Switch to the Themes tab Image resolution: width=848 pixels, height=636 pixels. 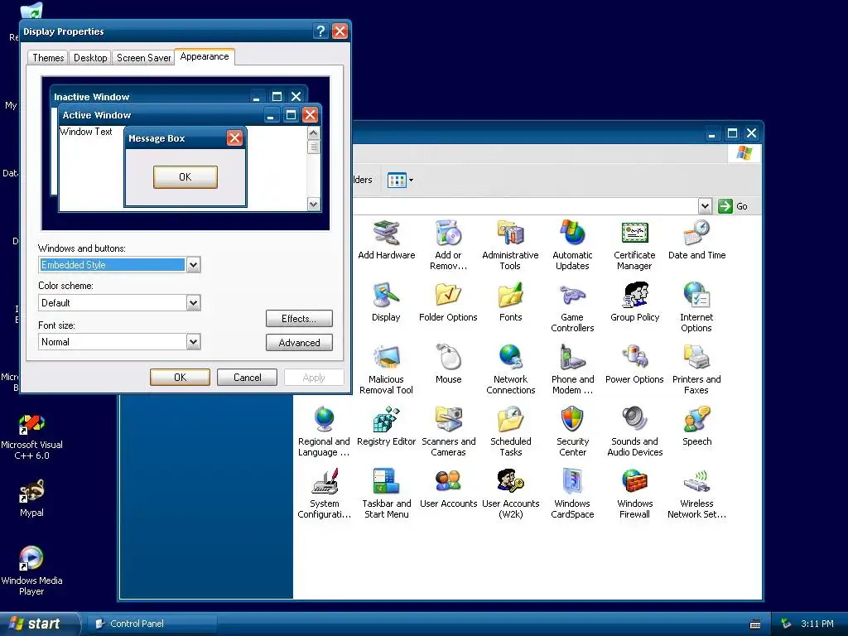pyautogui.click(x=48, y=58)
